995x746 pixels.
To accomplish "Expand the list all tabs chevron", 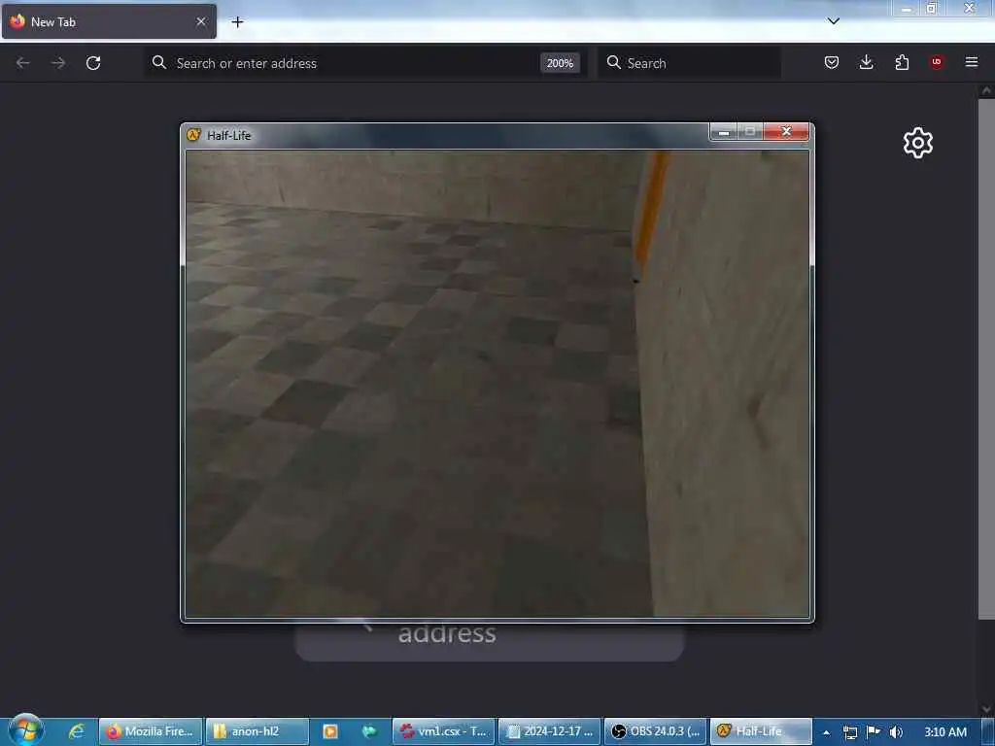I will click(834, 21).
